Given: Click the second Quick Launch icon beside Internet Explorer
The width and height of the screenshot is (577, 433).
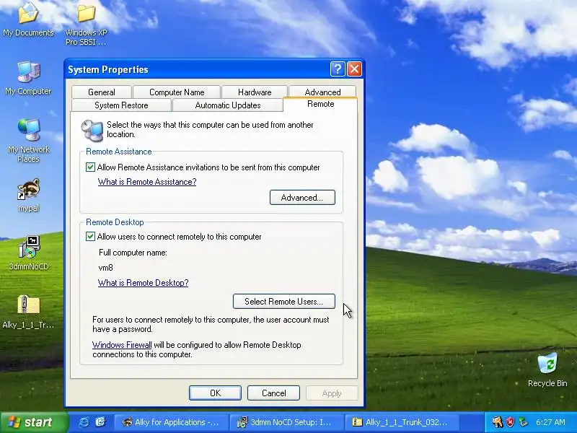Looking at the screenshot, I should [x=100, y=422].
